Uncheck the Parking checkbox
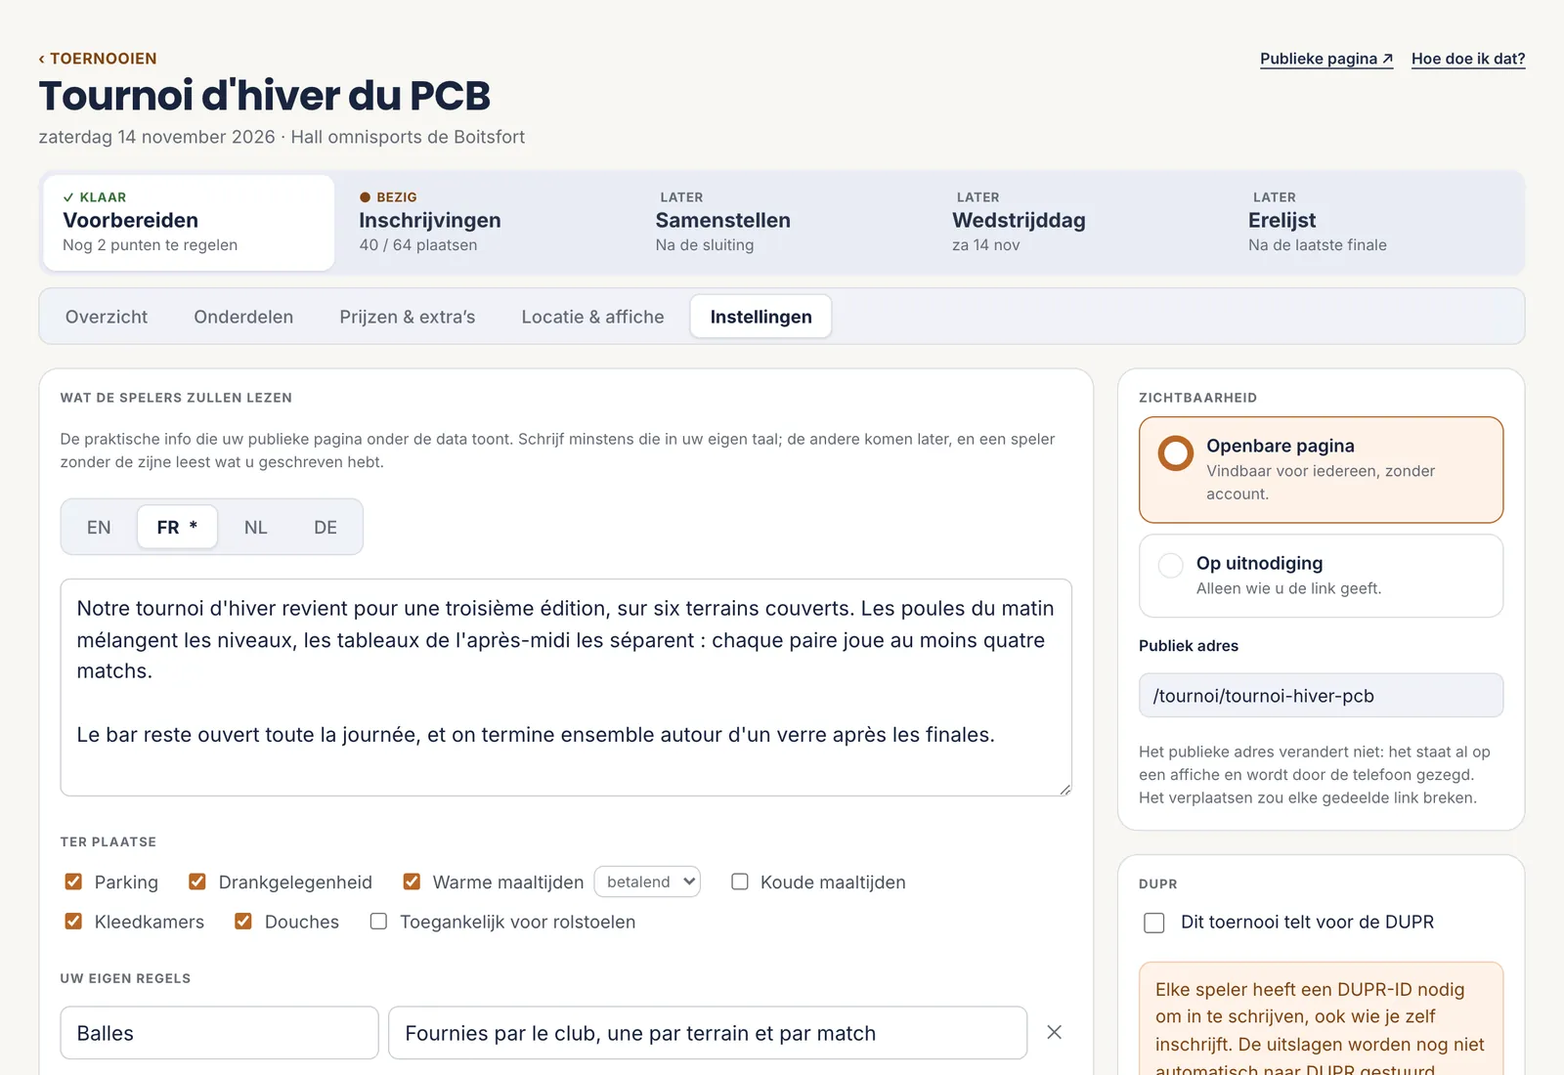This screenshot has height=1075, width=1564. [x=73, y=881]
